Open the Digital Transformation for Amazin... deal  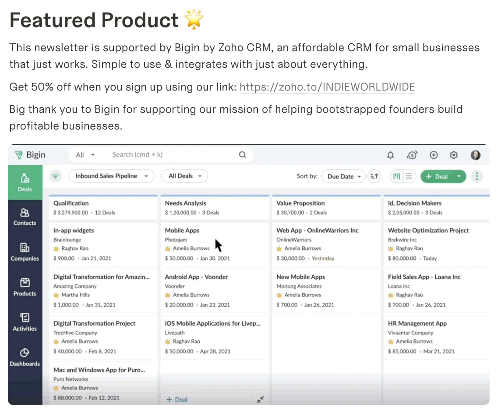103,291
